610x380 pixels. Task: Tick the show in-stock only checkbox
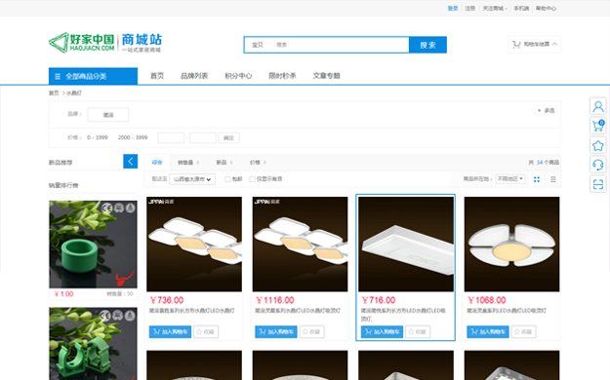click(x=252, y=179)
